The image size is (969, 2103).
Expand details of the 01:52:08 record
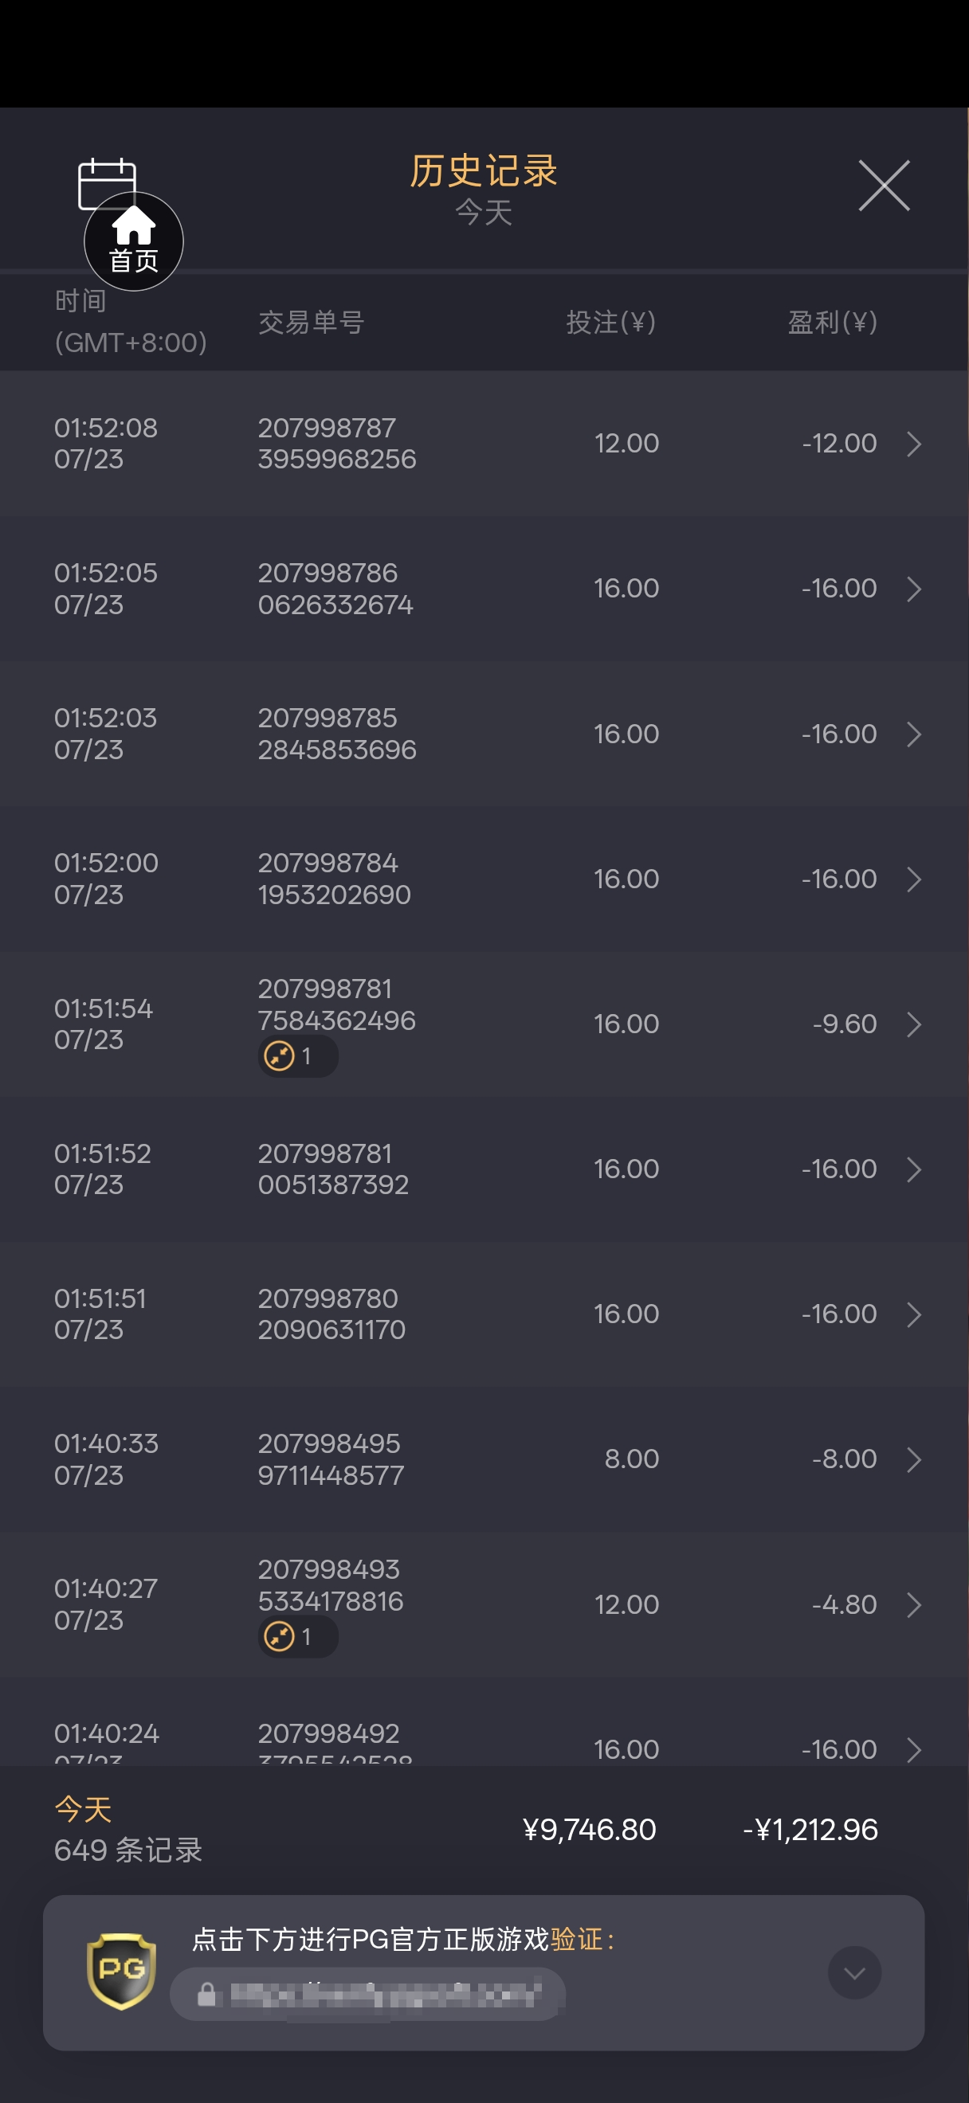pos(914,443)
